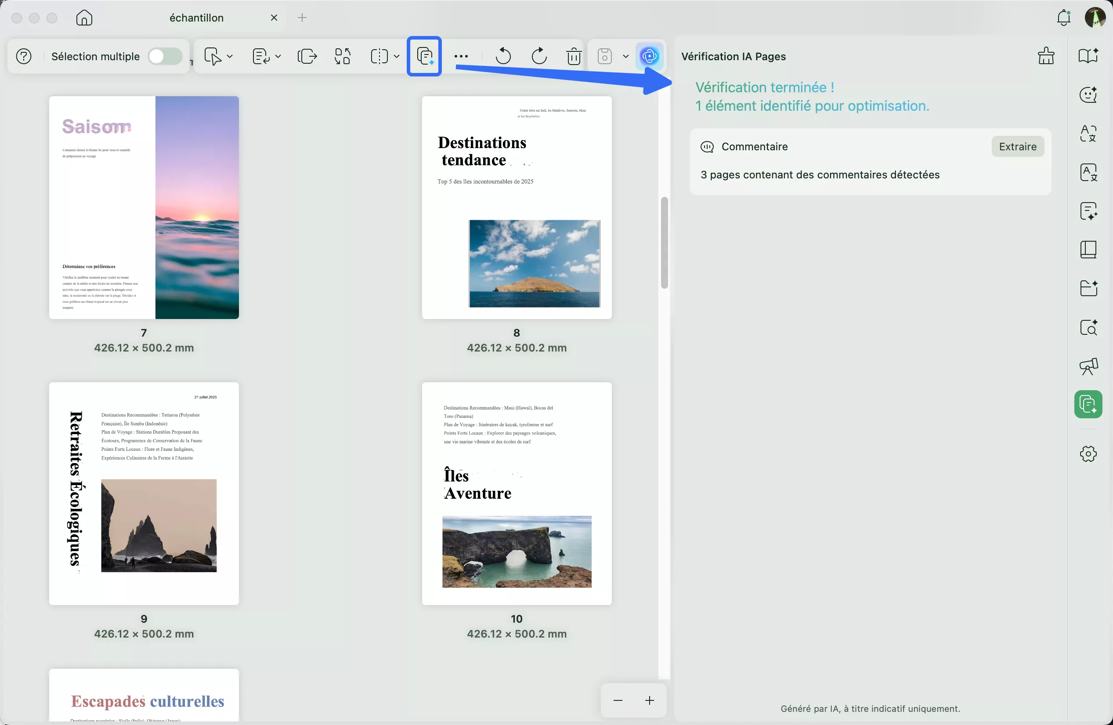Undo the last action
Image resolution: width=1113 pixels, height=725 pixels.
[x=503, y=56]
